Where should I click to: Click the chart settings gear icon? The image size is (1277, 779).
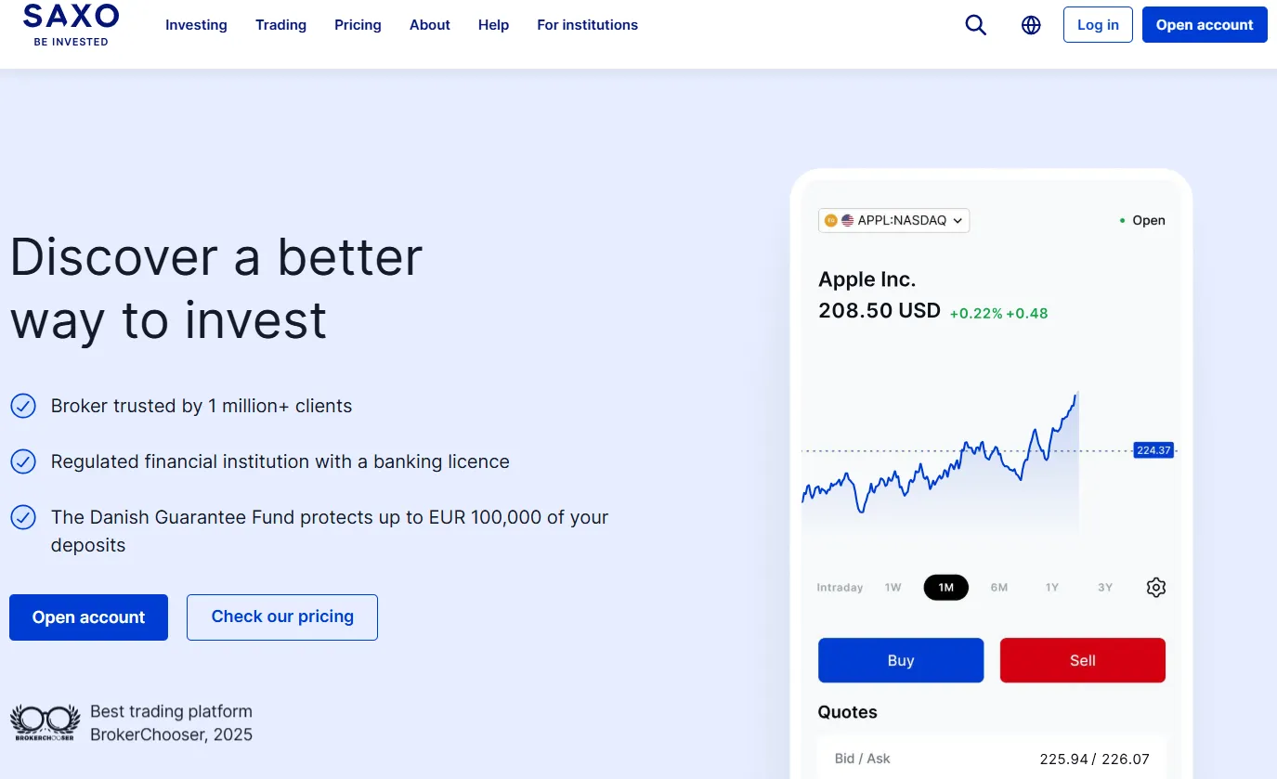pyautogui.click(x=1155, y=587)
